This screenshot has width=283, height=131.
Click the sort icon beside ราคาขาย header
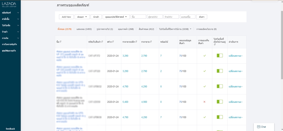coord(151,42)
